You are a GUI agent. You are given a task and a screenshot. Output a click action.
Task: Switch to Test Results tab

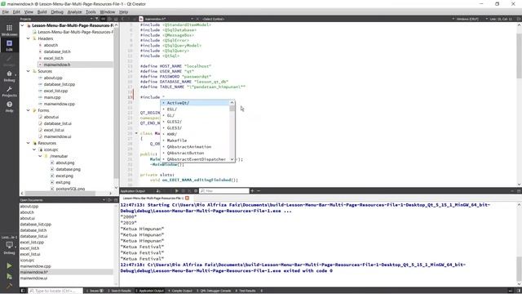(x=246, y=291)
